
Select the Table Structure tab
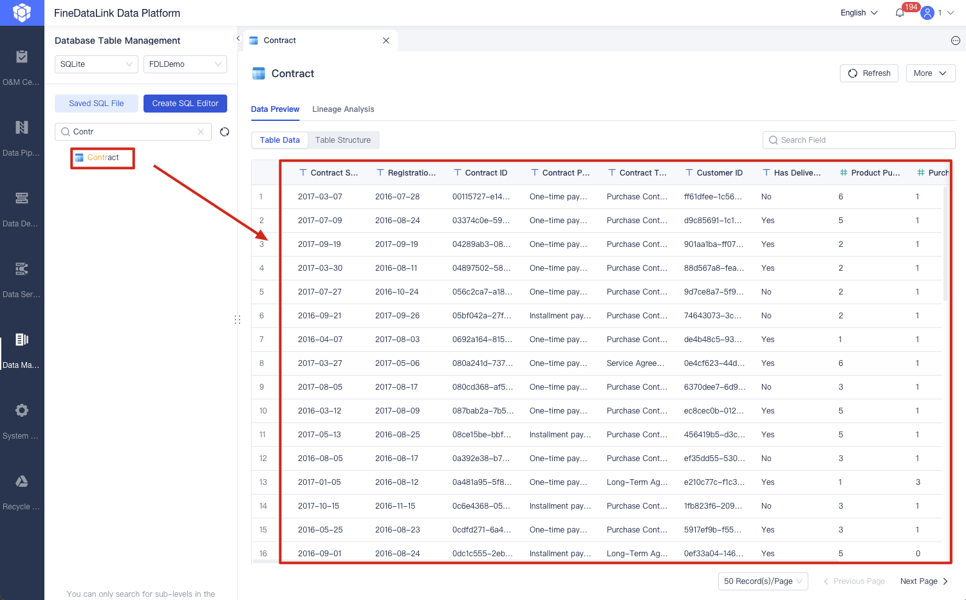pos(343,140)
